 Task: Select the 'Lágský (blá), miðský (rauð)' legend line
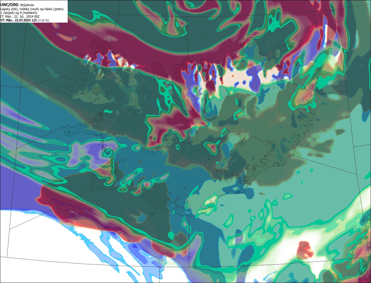(x=32, y=9)
